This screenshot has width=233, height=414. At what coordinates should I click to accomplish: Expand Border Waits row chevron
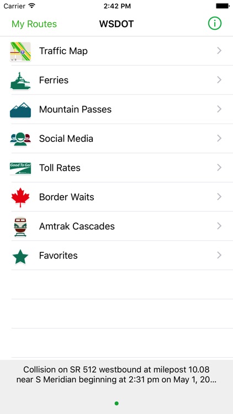(x=219, y=197)
